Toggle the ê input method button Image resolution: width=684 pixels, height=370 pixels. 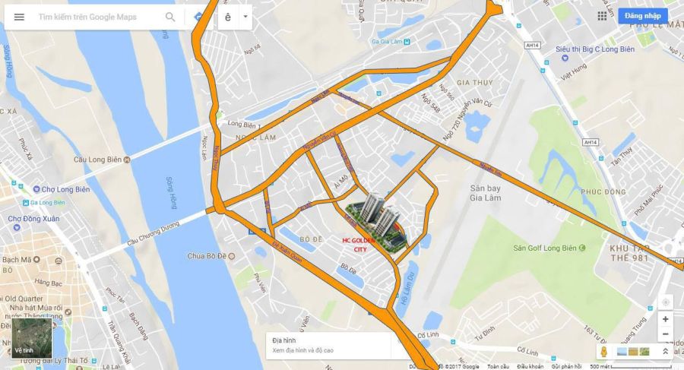(228, 17)
